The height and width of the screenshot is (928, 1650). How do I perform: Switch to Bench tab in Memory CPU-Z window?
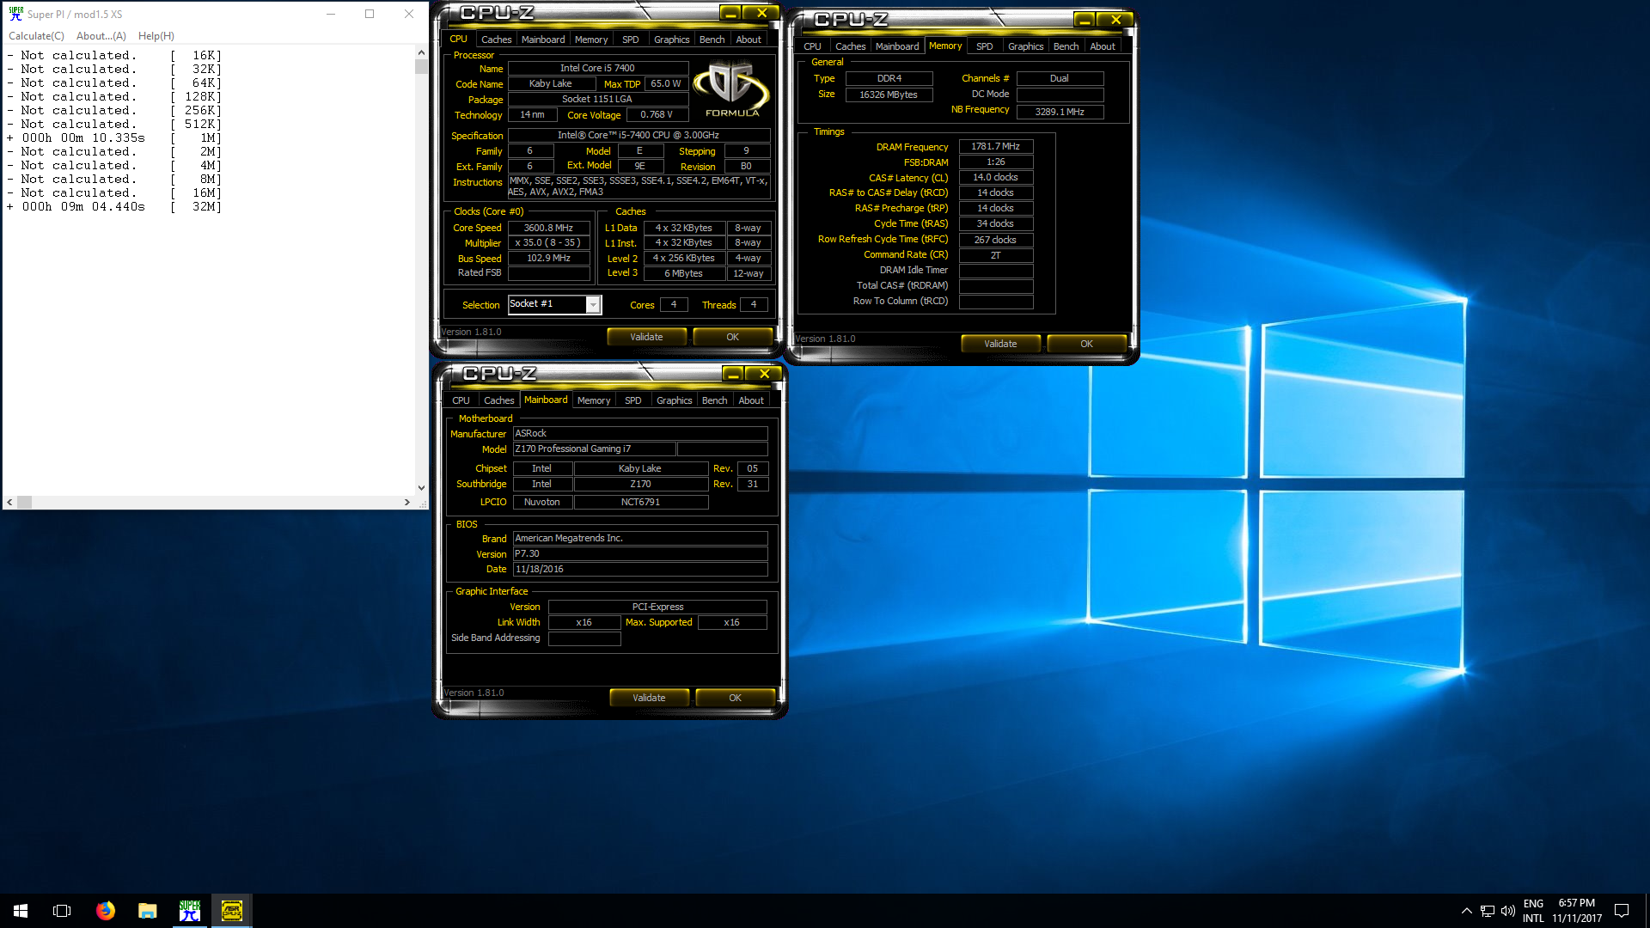coord(1066,46)
